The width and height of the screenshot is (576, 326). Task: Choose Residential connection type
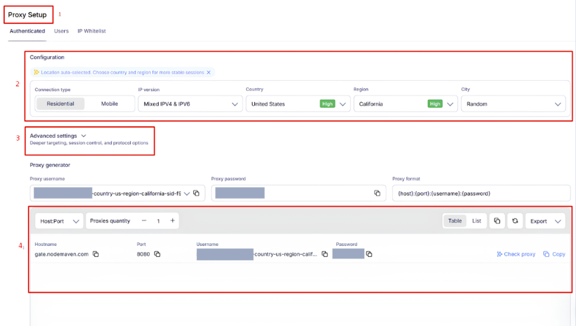[x=61, y=104]
